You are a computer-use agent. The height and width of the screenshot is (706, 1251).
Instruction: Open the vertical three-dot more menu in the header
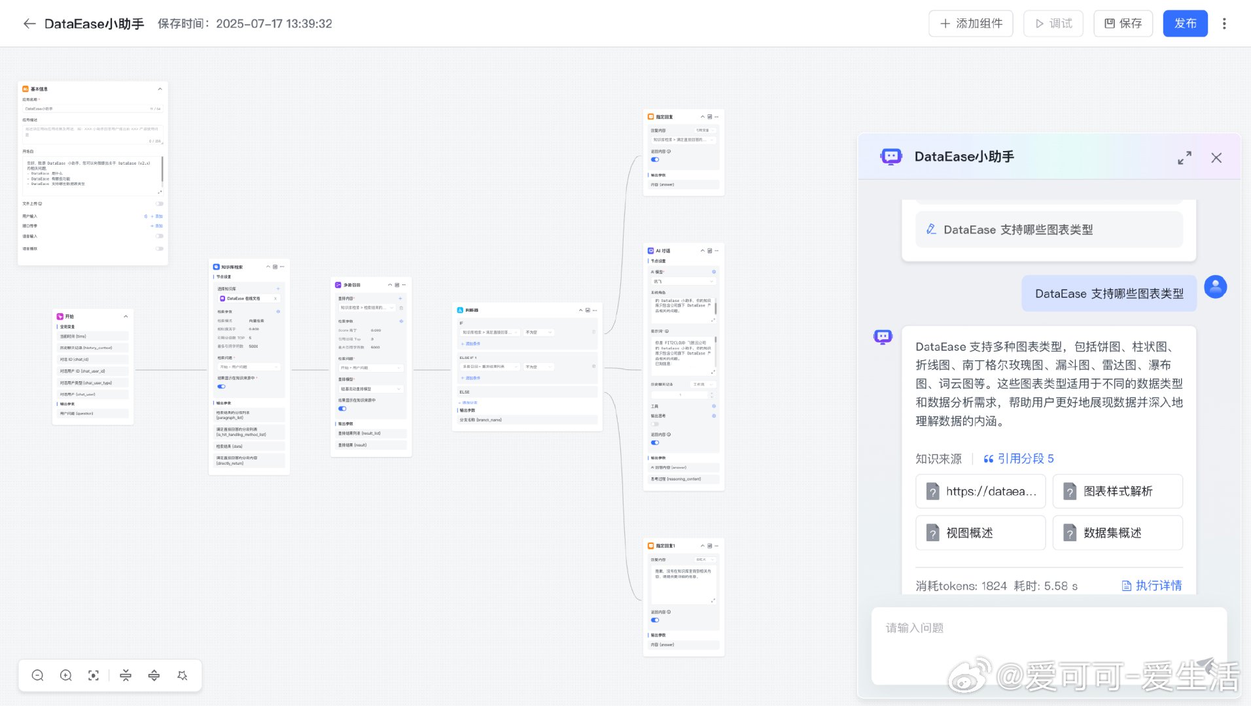[x=1224, y=24]
